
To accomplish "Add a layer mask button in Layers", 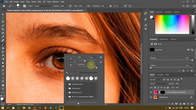I will (176, 104).
